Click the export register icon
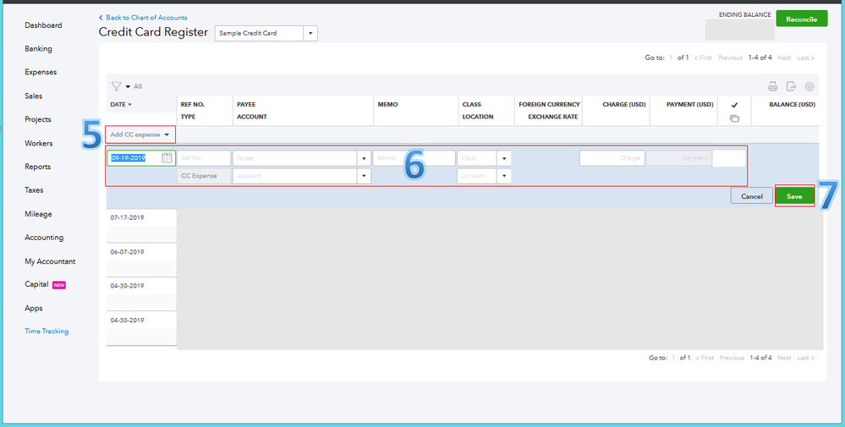Image resolution: width=845 pixels, height=427 pixels. [x=791, y=86]
